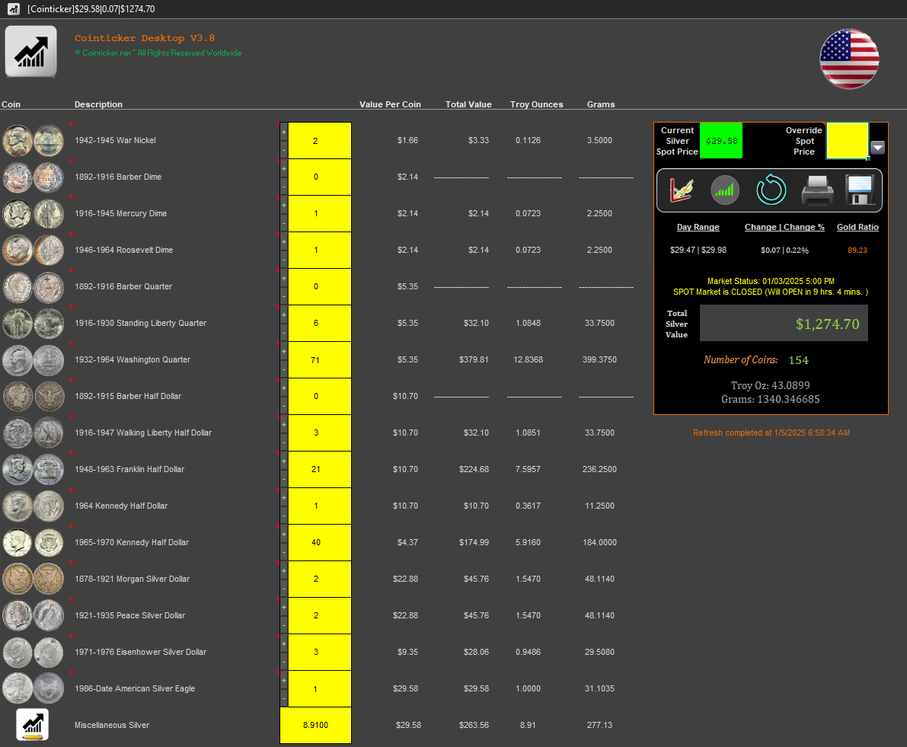Decrease Franklin Half Dollar quantity with minus
This screenshot has height=747, width=907.
pos(284,479)
